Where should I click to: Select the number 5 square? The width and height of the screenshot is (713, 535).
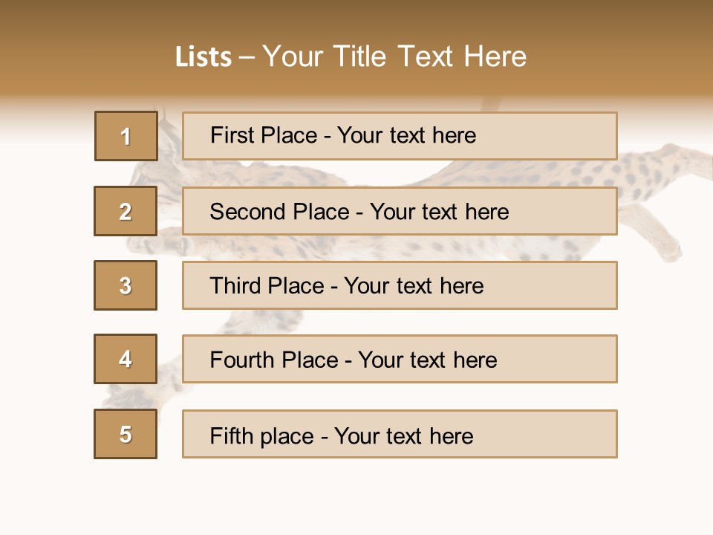coord(126,434)
